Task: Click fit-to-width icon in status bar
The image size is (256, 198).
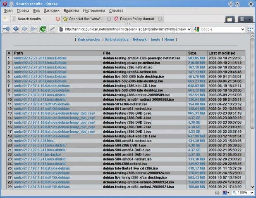Action: (x=217, y=193)
